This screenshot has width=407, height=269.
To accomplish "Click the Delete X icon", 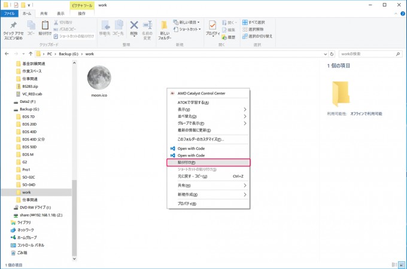I will [x=134, y=25].
